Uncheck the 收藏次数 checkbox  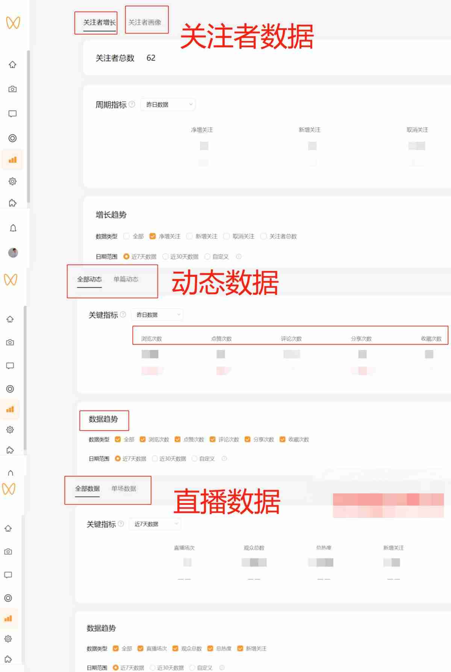point(282,439)
